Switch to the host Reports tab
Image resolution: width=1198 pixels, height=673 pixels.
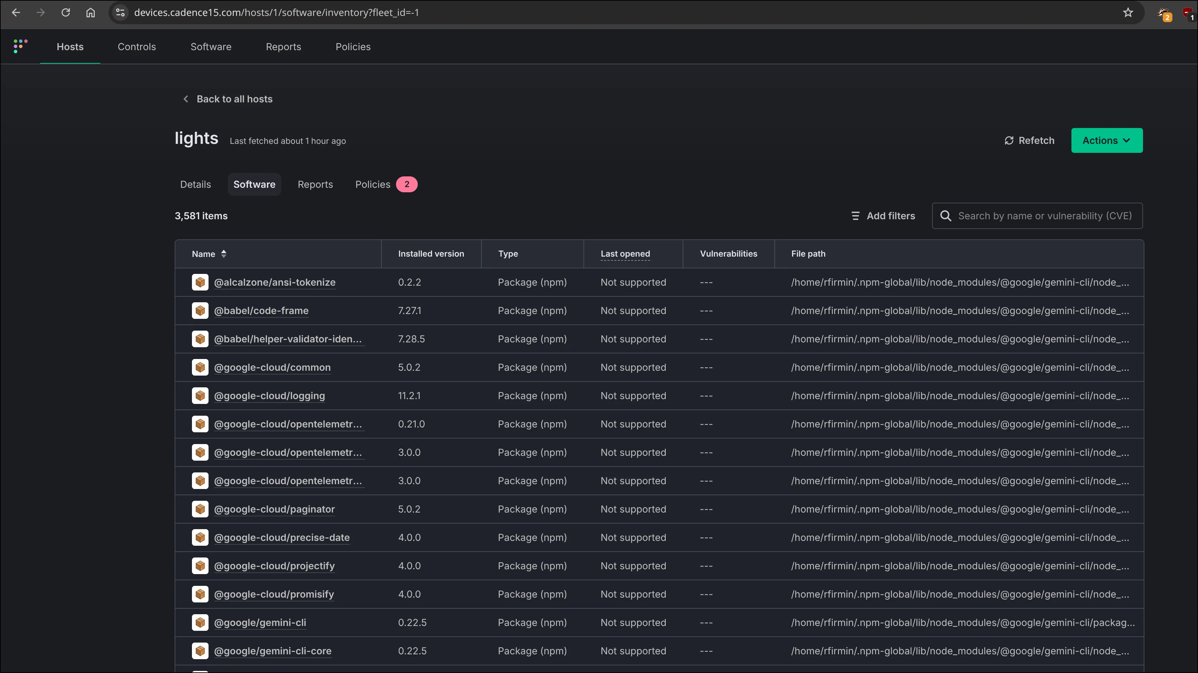(315, 184)
